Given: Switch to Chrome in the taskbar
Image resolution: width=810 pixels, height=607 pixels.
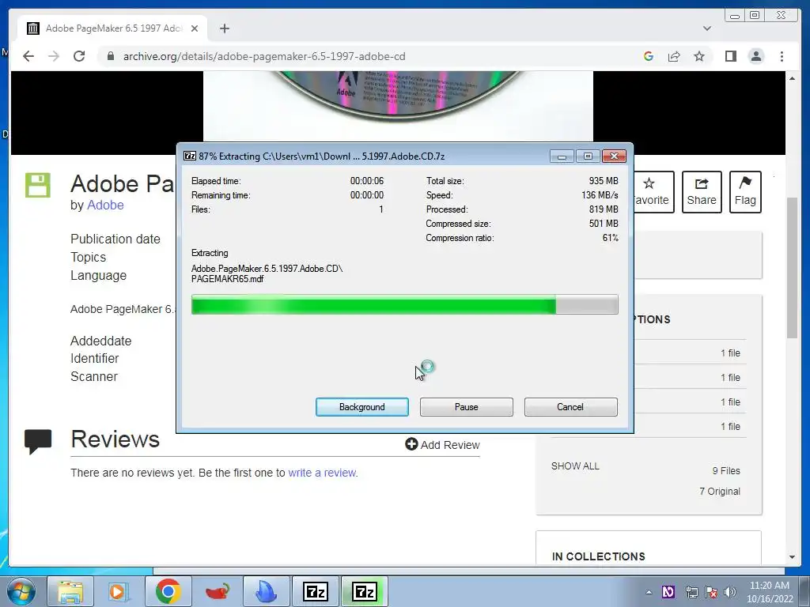Looking at the screenshot, I should (168, 591).
